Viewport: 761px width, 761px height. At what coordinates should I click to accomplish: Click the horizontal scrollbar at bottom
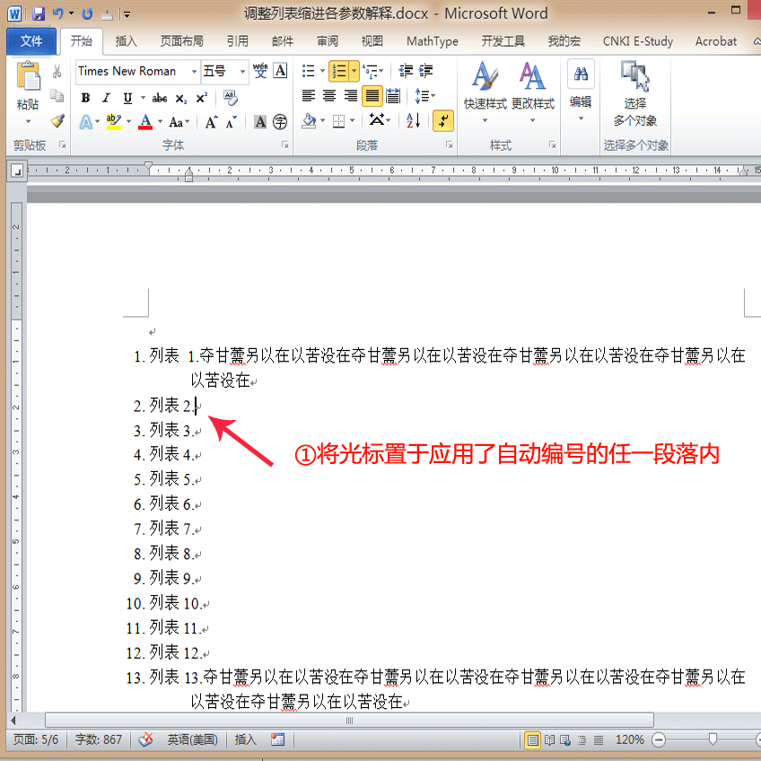349,721
